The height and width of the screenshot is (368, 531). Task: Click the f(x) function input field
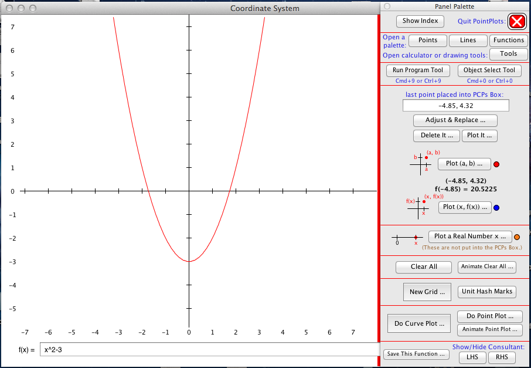(x=210, y=350)
